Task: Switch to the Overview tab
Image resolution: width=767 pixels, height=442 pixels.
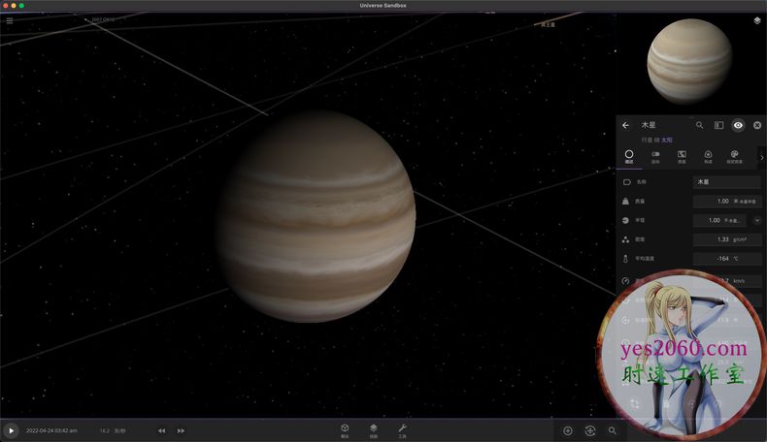Action: (628, 156)
